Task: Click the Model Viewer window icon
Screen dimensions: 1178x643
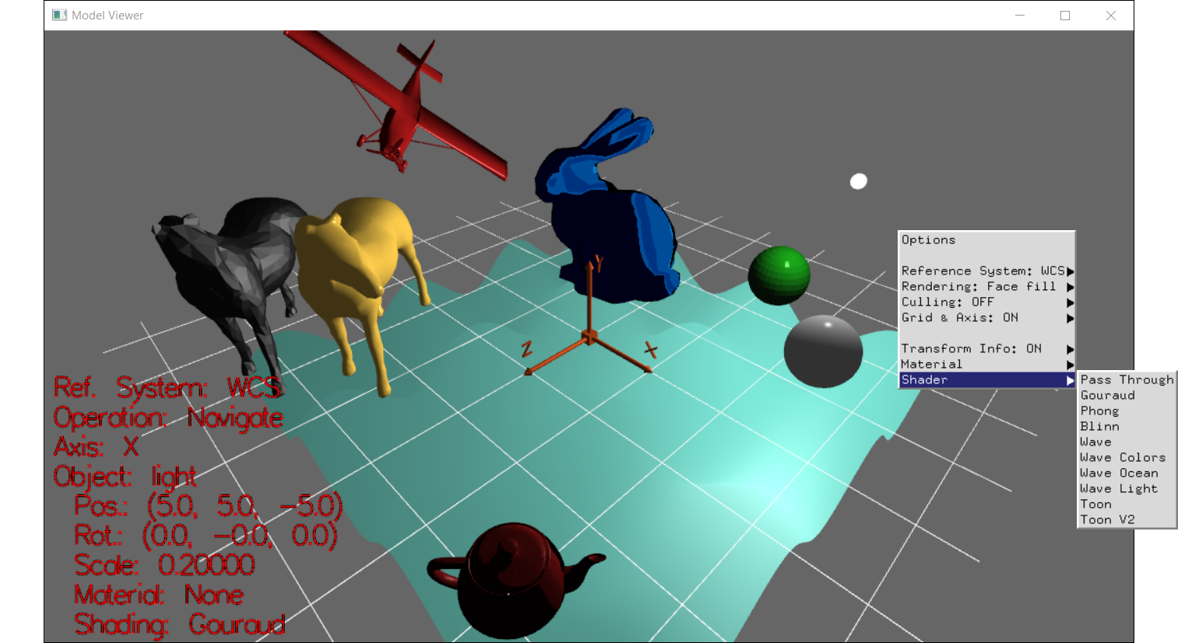Action: (59, 15)
